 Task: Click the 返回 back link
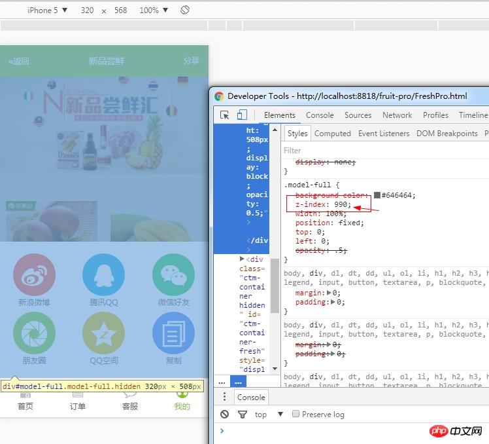19,61
